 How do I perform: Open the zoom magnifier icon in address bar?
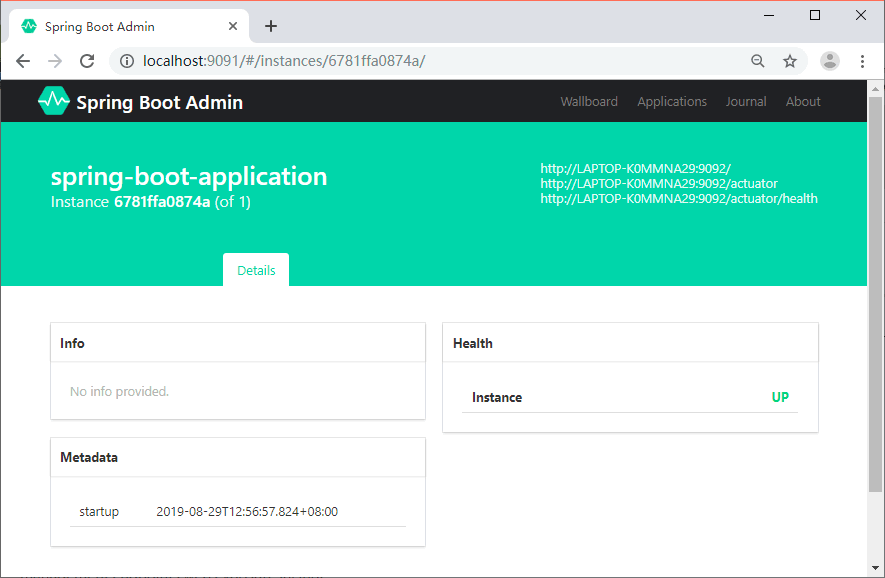[x=757, y=61]
